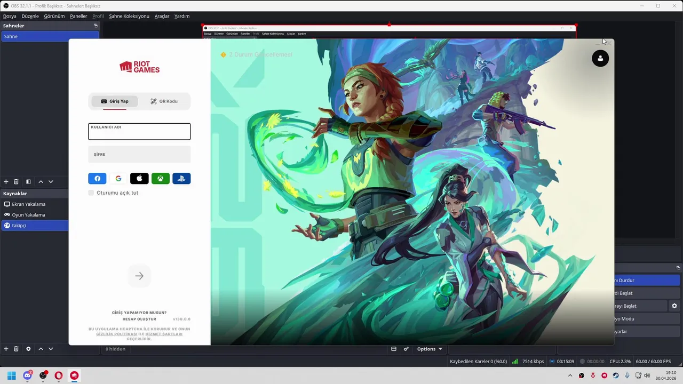Remove selected scene using trash icon
The height and width of the screenshot is (384, 683).
click(x=16, y=182)
